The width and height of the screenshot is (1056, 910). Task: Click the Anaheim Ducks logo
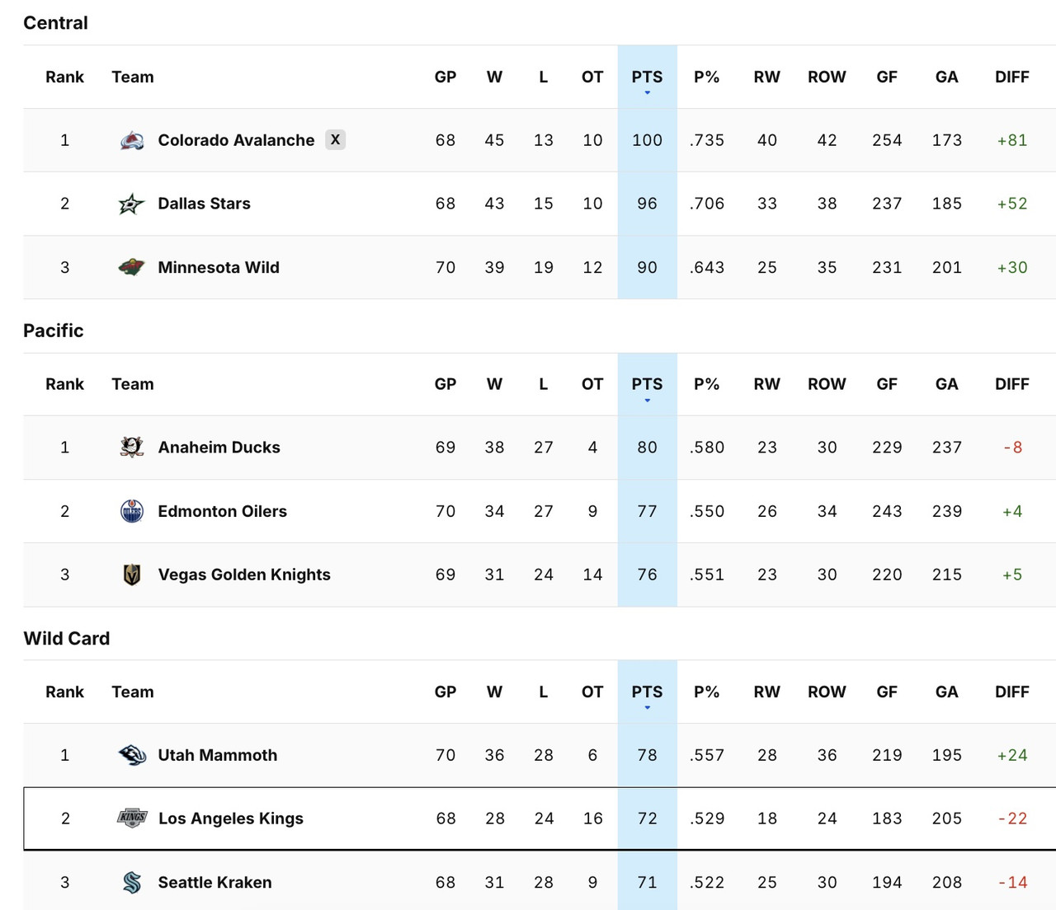pos(132,448)
